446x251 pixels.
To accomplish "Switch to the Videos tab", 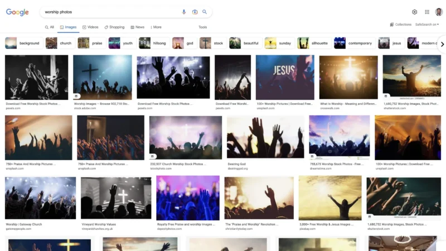I will (x=90, y=27).
